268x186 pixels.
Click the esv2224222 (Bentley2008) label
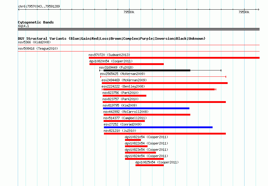pos(123,86)
